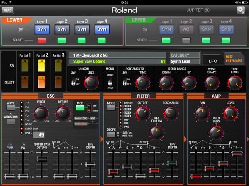The width and height of the screenshot is (249, 186).
Task: Click the Amp envelope Release slider handle
Action: point(237,154)
